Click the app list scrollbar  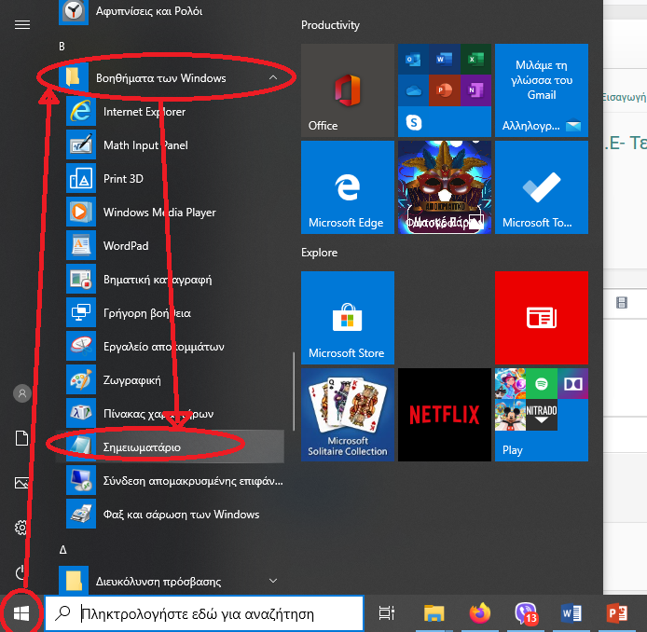click(294, 392)
